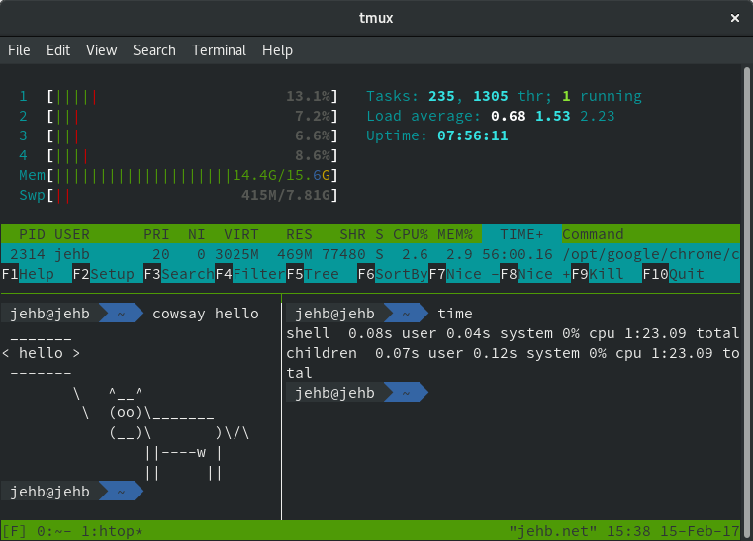The width and height of the screenshot is (753, 541).
Task: Toggle F5 Tree view in htop
Action: pyautogui.click(x=322, y=274)
